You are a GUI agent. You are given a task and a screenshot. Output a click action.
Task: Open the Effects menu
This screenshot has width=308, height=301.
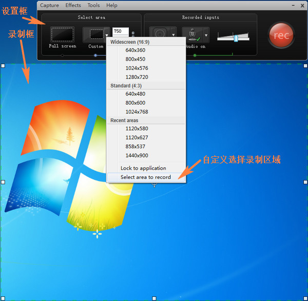73,5
